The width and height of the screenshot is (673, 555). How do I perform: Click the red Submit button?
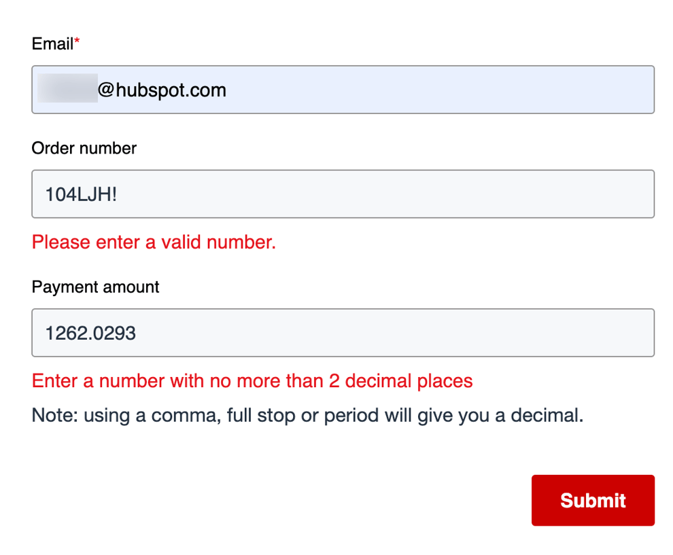tap(593, 500)
